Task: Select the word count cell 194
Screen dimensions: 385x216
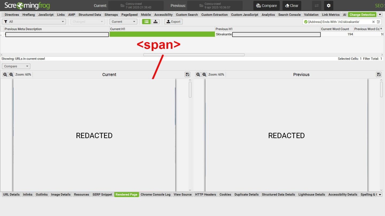Action: (x=337, y=34)
